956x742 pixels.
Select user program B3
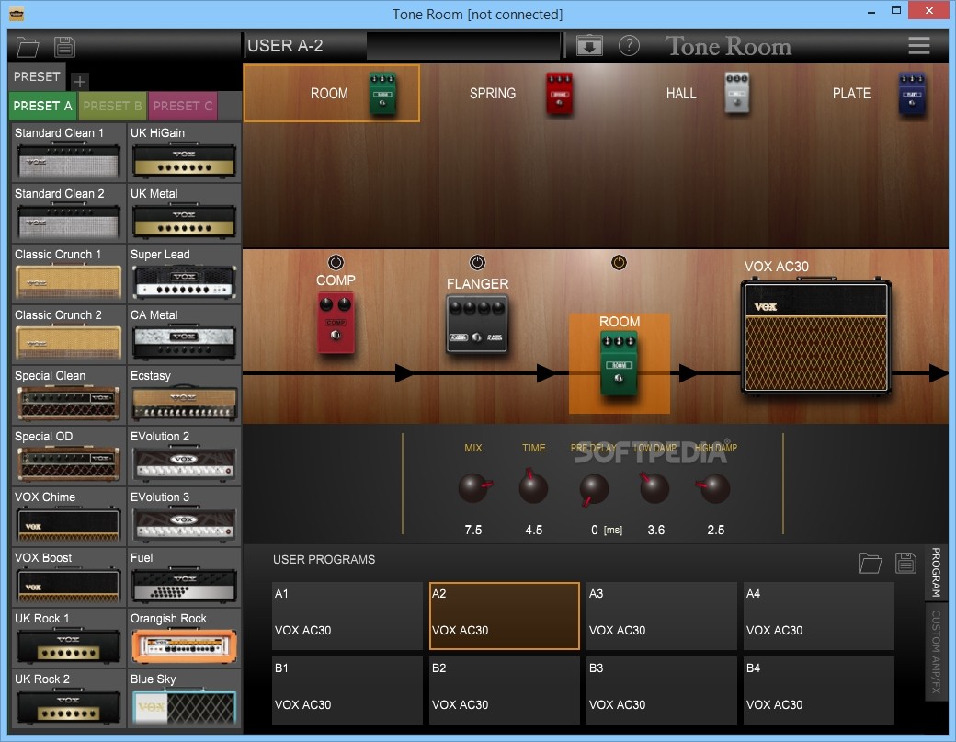[x=662, y=691]
